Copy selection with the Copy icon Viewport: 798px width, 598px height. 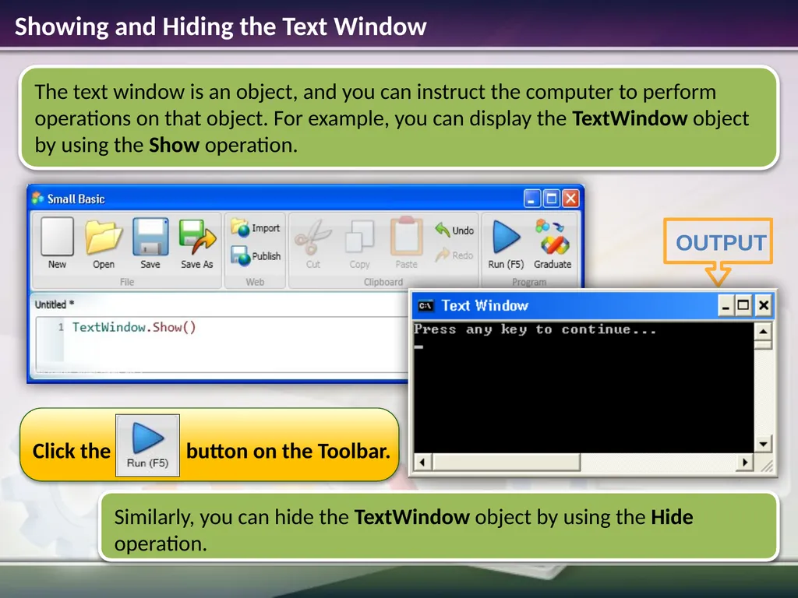(359, 243)
